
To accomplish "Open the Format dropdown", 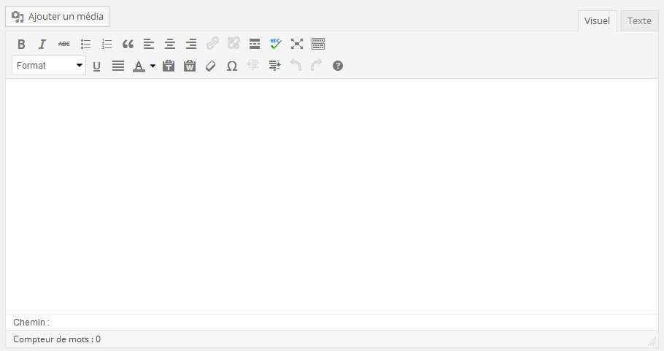I will tap(49, 66).
